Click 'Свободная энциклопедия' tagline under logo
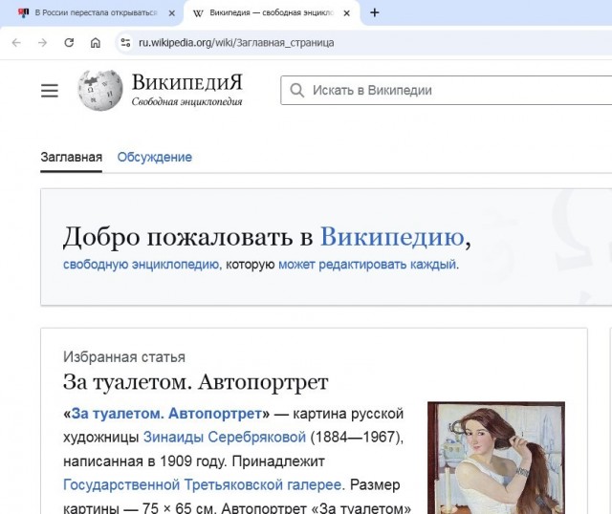This screenshot has width=612, height=514. point(187,102)
